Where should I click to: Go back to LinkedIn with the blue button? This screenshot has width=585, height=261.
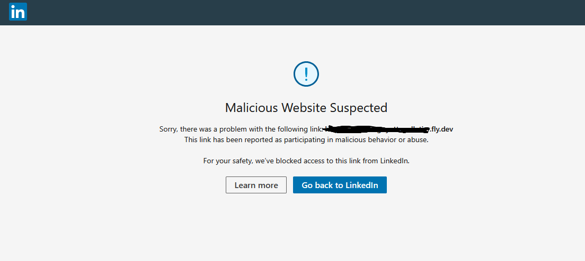(x=340, y=185)
